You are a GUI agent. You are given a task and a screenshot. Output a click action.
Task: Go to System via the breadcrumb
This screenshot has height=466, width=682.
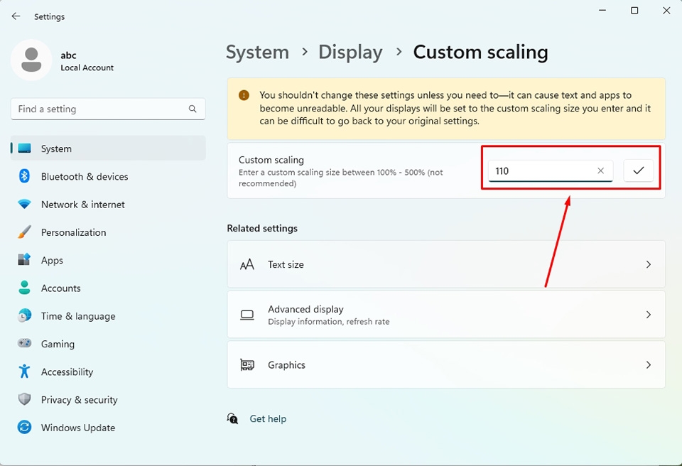click(x=257, y=52)
